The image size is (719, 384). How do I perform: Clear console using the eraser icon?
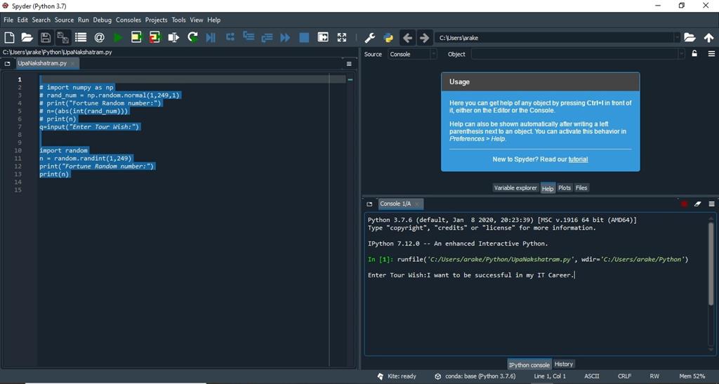pos(697,204)
